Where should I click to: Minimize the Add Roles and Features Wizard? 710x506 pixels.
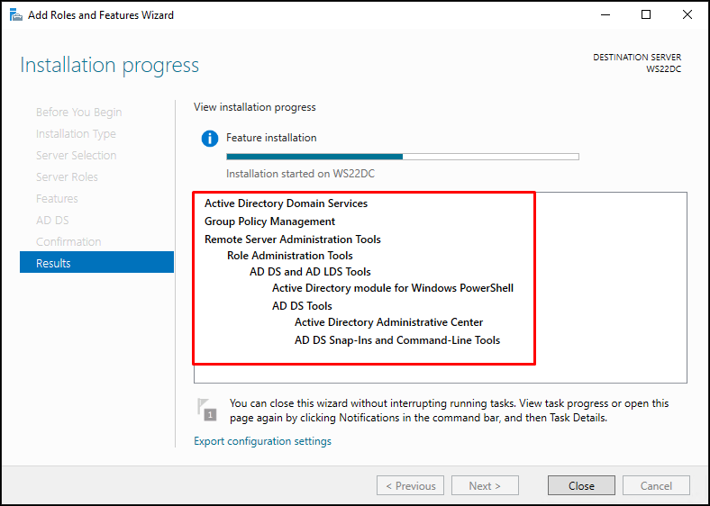click(x=605, y=15)
